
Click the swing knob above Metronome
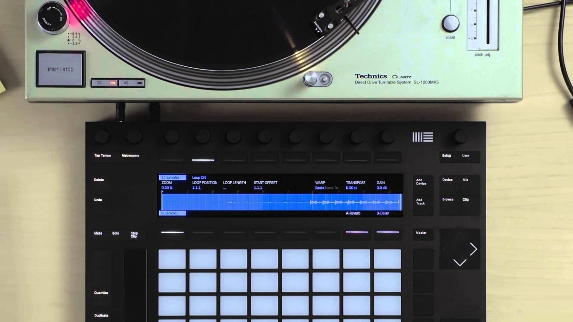pyautogui.click(x=134, y=137)
